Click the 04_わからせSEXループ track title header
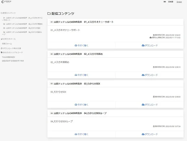187x141 pixels. tap(80, 113)
